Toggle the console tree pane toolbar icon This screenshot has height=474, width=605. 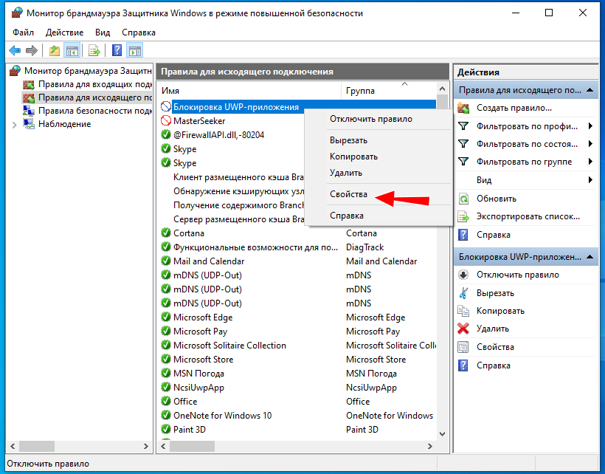click(x=72, y=50)
